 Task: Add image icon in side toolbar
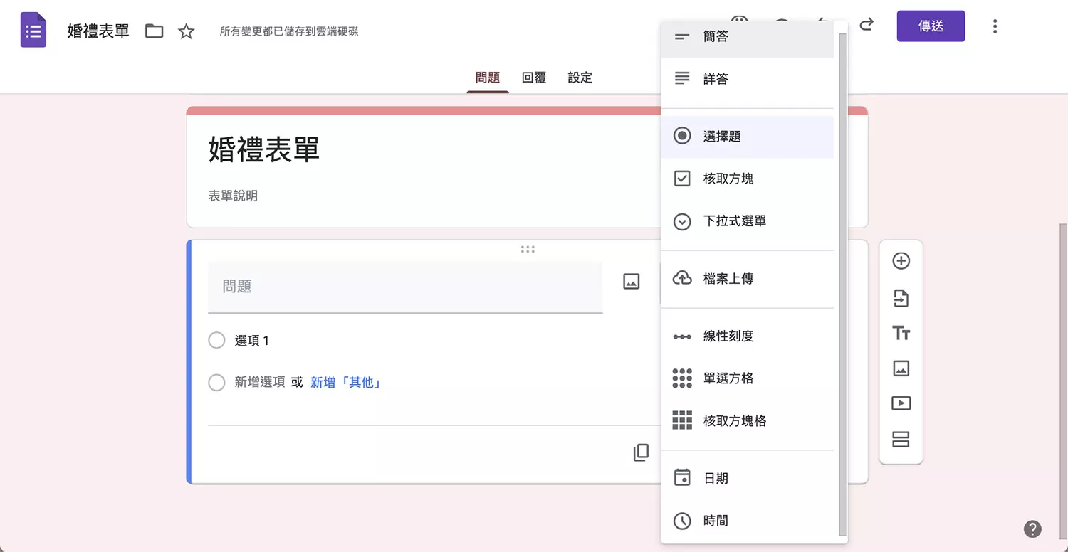pos(901,368)
